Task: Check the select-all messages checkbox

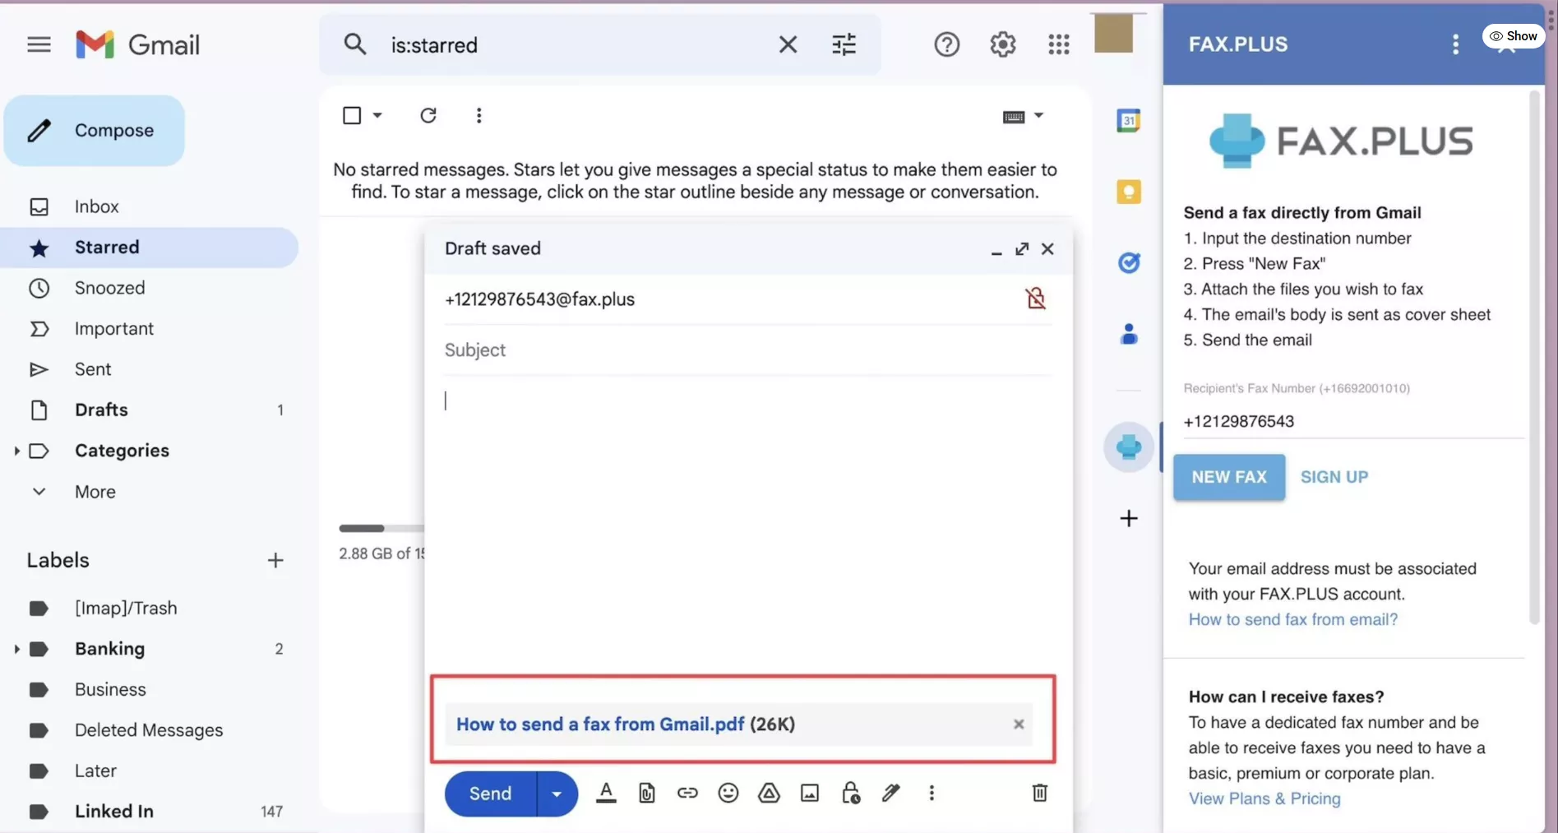Action: [x=353, y=115]
